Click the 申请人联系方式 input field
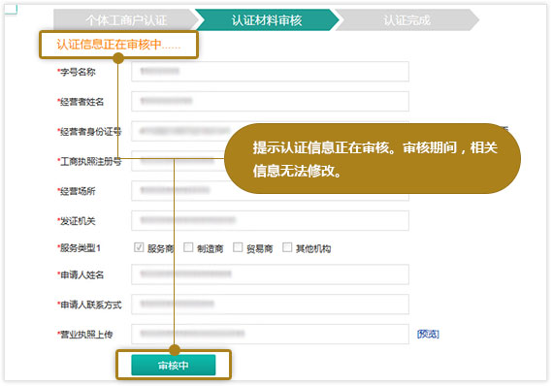 pos(270,305)
